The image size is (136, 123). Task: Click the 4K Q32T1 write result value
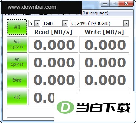tap(104, 62)
